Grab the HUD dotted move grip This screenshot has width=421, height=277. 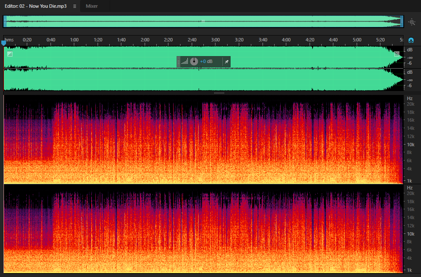179,62
